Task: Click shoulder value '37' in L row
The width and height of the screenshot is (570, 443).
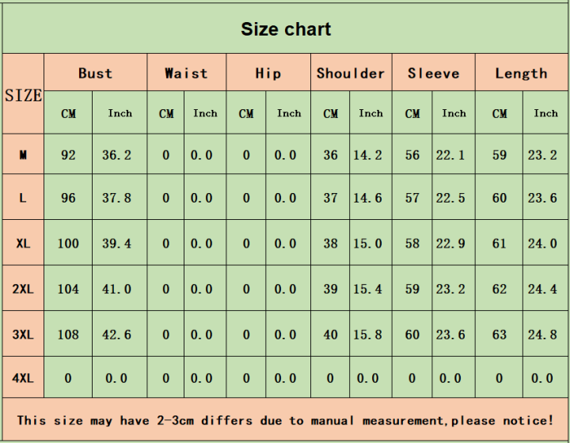Action: pyautogui.click(x=330, y=198)
